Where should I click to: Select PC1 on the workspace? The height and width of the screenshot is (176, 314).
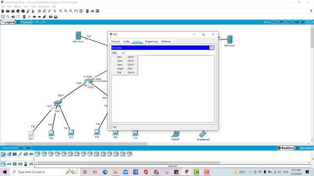click(x=31, y=133)
